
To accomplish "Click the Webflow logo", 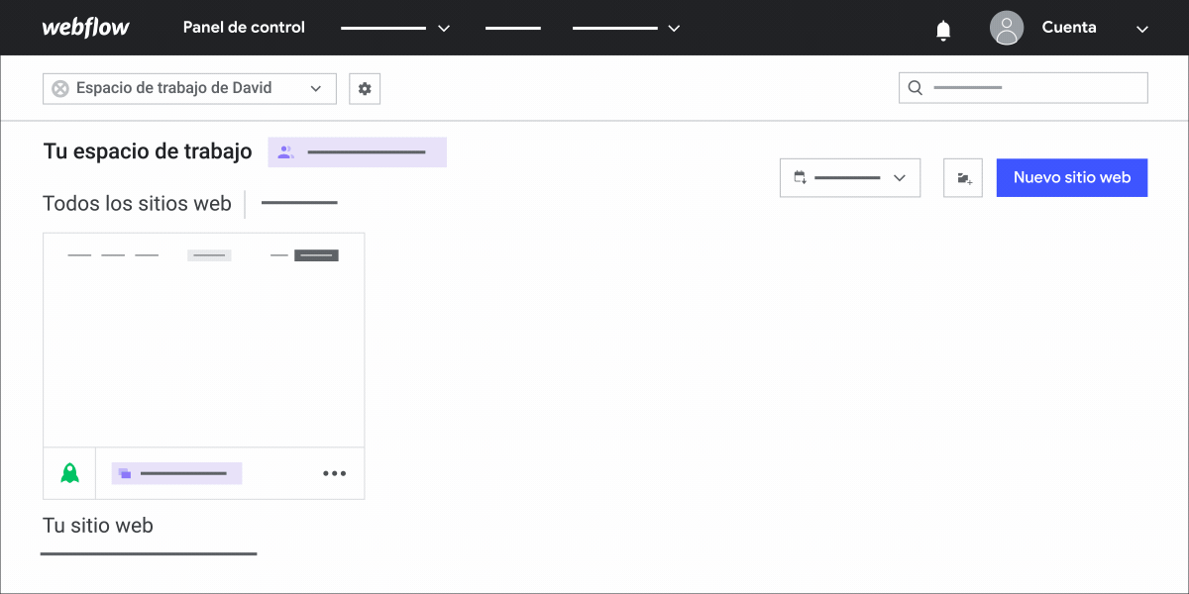I will pos(86,27).
